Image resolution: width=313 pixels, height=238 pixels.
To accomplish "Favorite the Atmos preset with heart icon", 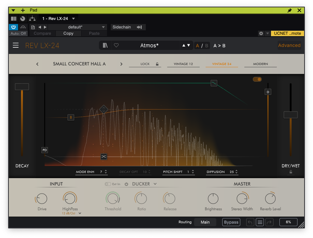I will pyautogui.click(x=116, y=45).
